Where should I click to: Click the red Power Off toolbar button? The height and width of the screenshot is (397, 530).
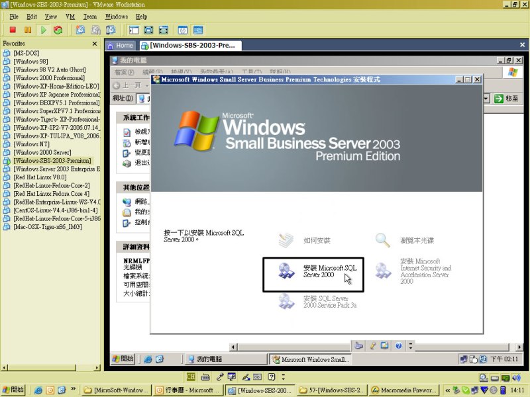(x=13, y=30)
